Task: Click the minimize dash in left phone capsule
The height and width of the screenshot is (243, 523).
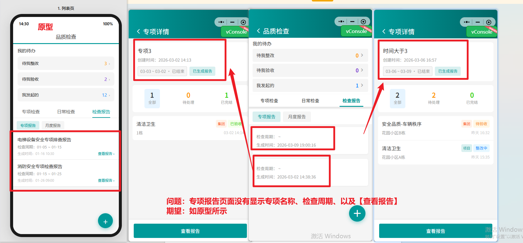Action: [x=232, y=22]
